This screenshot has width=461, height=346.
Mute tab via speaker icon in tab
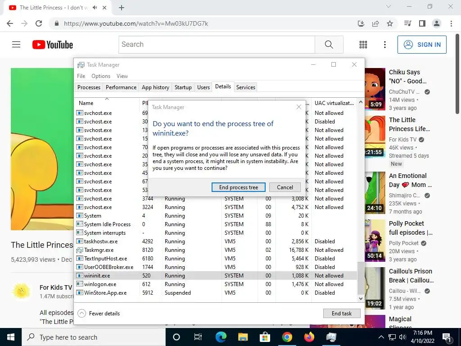[x=95, y=8]
